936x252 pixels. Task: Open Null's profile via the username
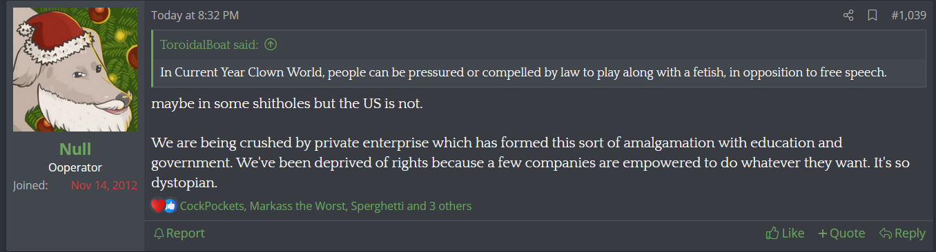(75, 149)
